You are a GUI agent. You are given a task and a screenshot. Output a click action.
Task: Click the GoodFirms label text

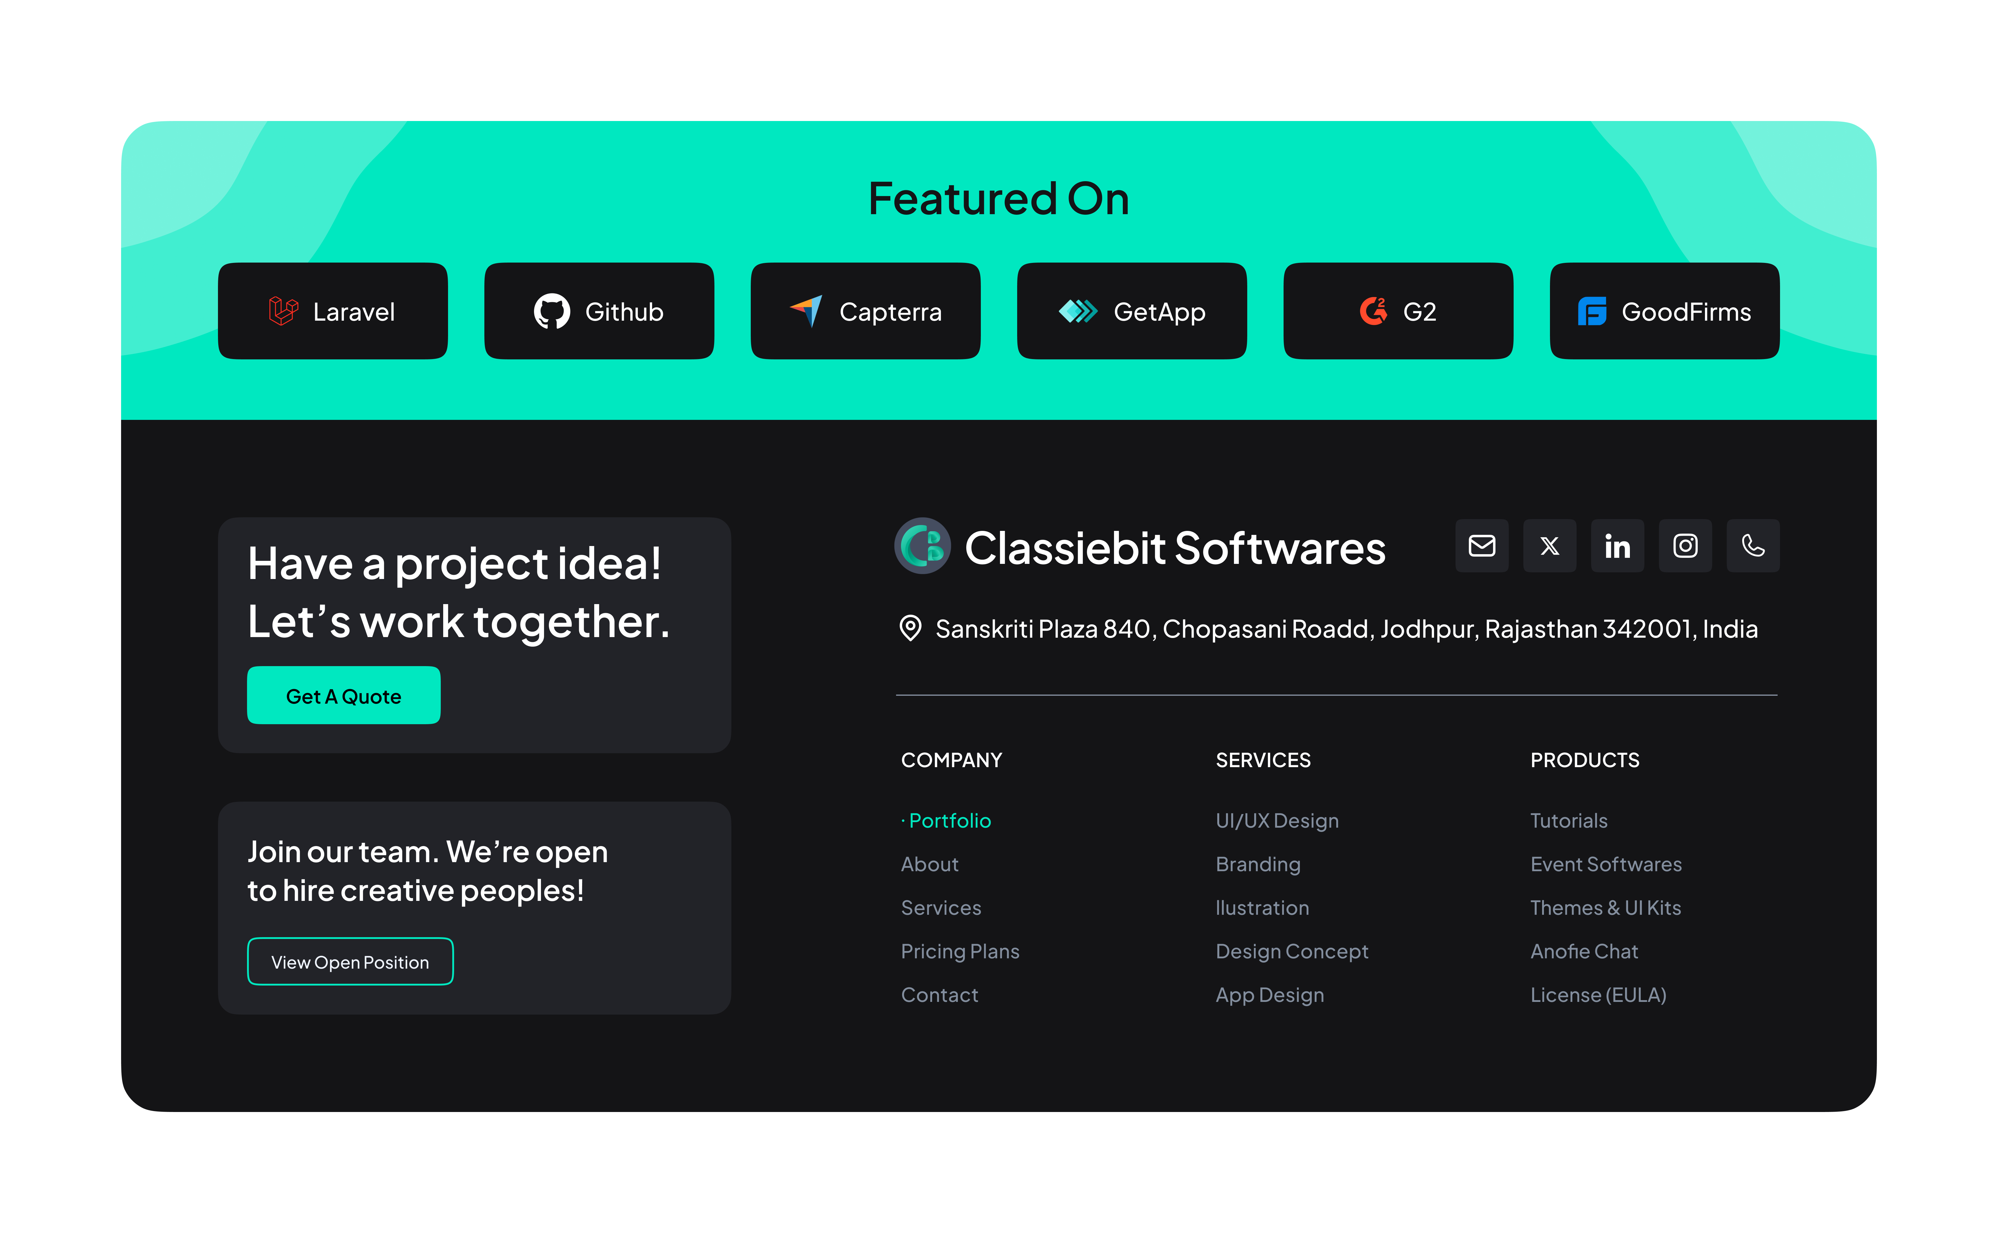coord(1686,312)
